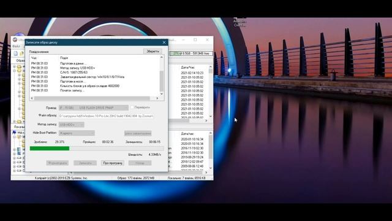Click the message log horizontal scroll-left arrow
The height and width of the screenshot is (221, 392).
point(32,98)
